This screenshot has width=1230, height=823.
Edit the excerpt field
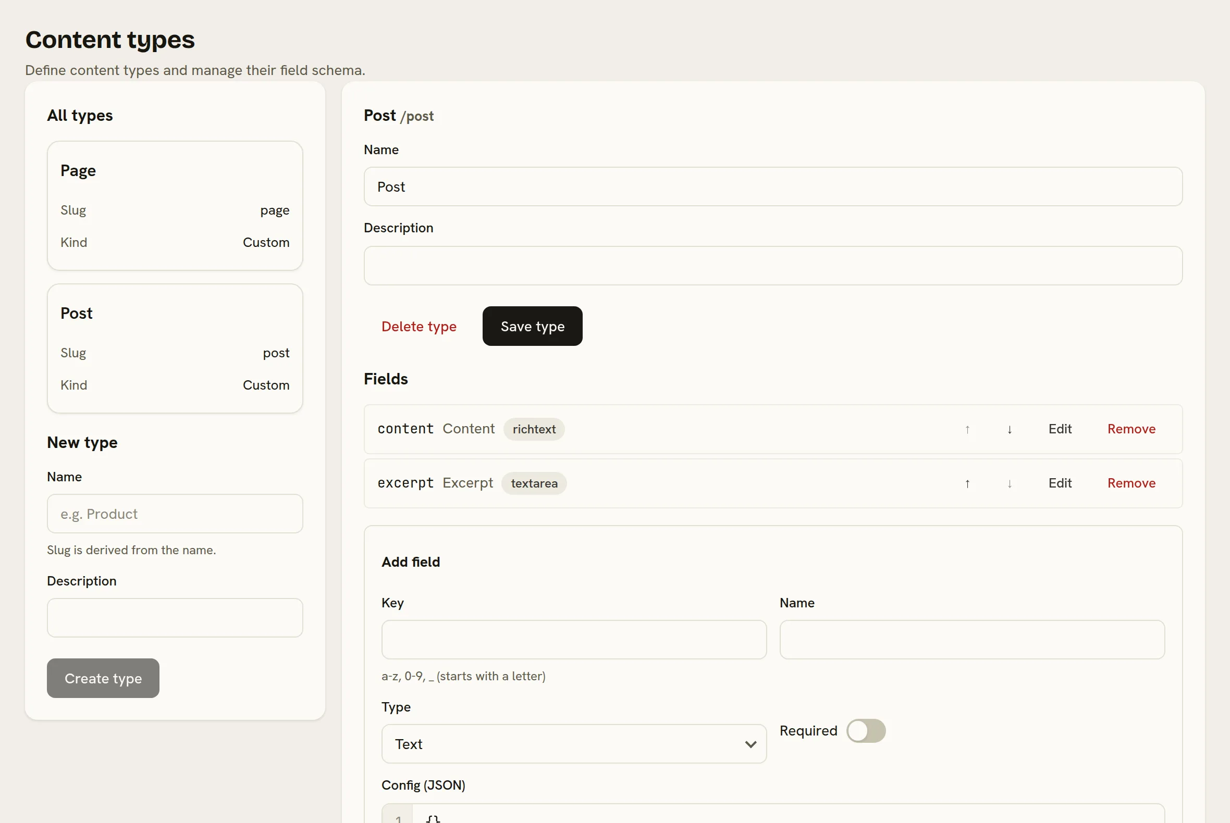[x=1060, y=483]
